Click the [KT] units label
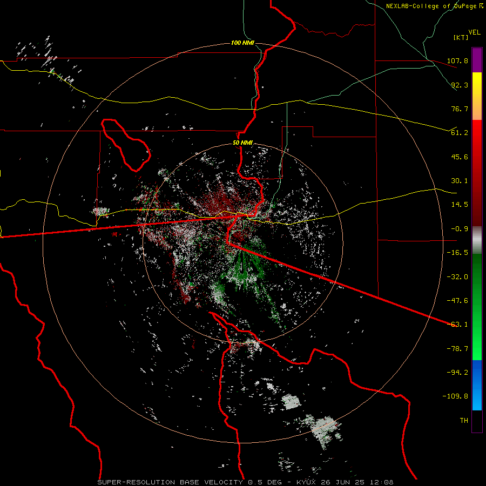Image resolution: width=486 pixels, height=486 pixels. coord(461,37)
